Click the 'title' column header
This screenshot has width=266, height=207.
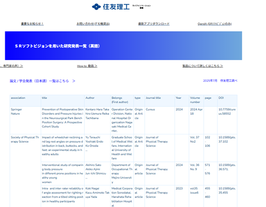(63, 101)
